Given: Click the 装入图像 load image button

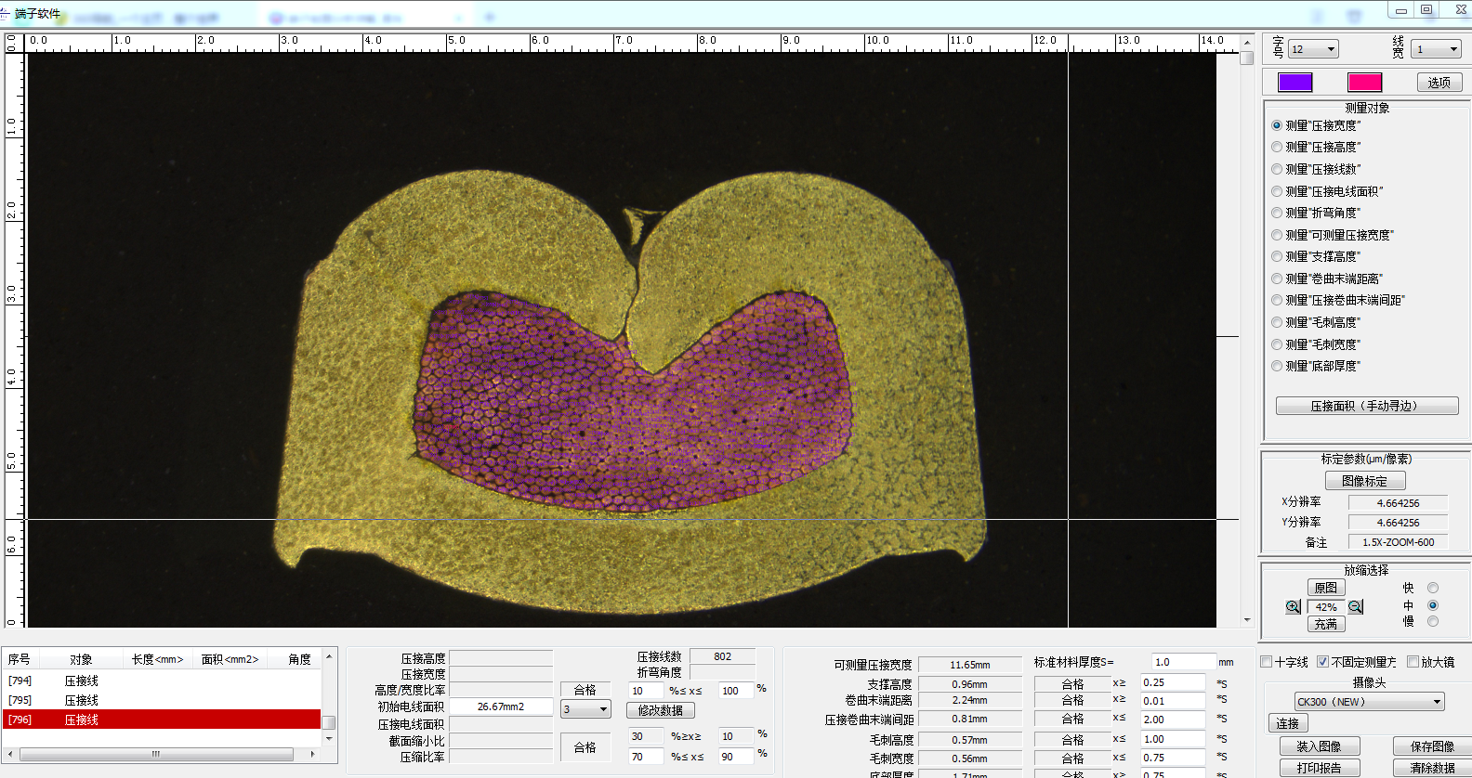Looking at the screenshot, I should [x=1319, y=746].
